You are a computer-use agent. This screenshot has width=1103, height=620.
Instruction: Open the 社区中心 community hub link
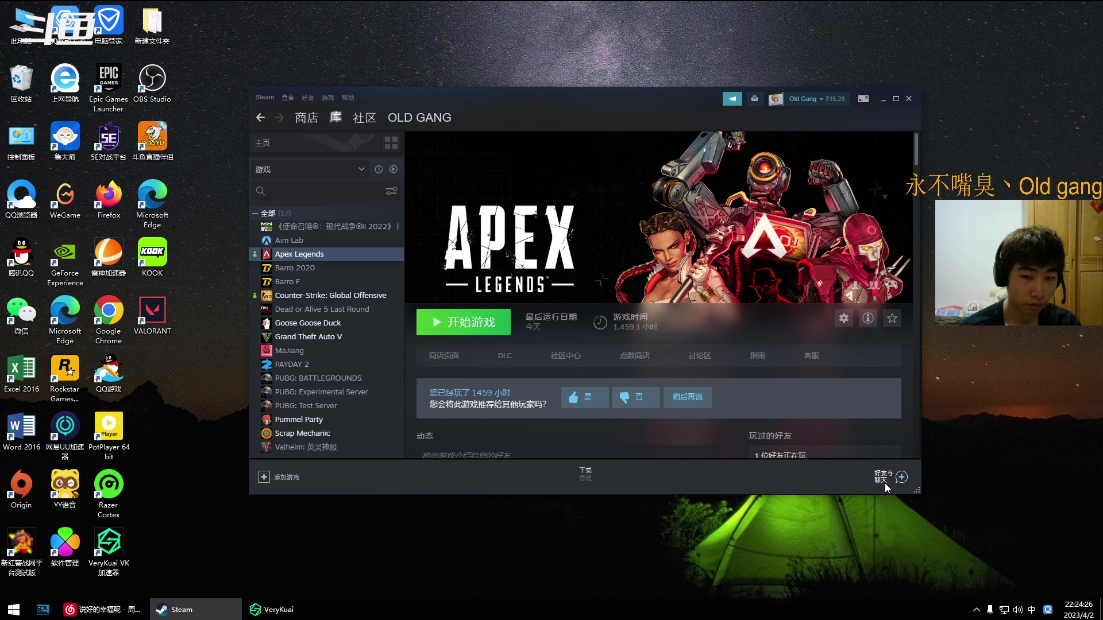click(x=565, y=356)
